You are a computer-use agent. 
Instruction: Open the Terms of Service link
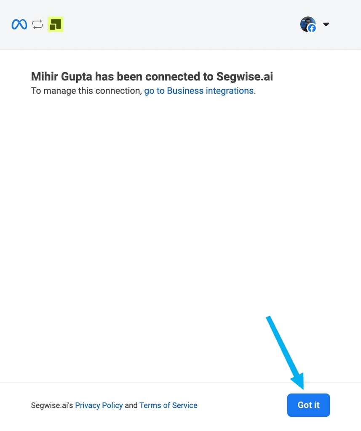pos(168,405)
